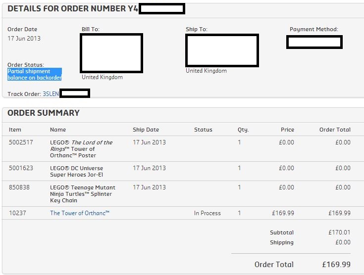This screenshot has height=275, width=364.
Task: Click the Ship Date column header
Action: [x=146, y=130]
